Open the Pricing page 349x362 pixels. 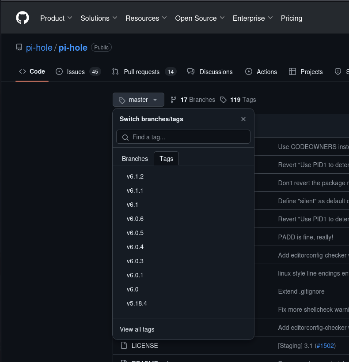point(292,18)
